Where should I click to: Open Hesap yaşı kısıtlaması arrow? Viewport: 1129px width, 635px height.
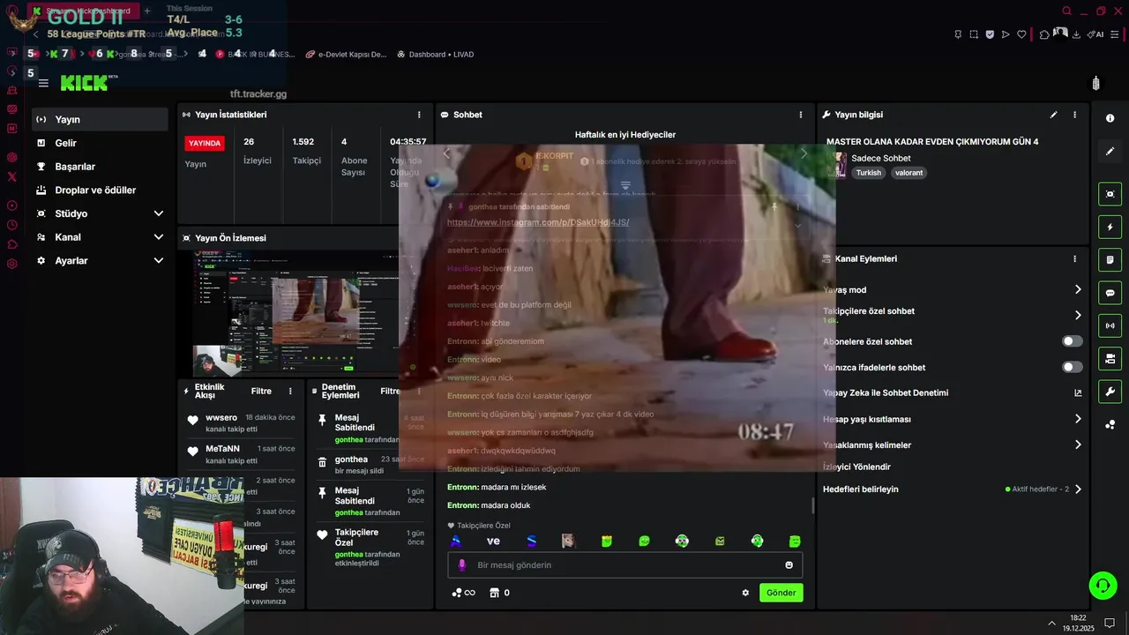pos(1078,419)
